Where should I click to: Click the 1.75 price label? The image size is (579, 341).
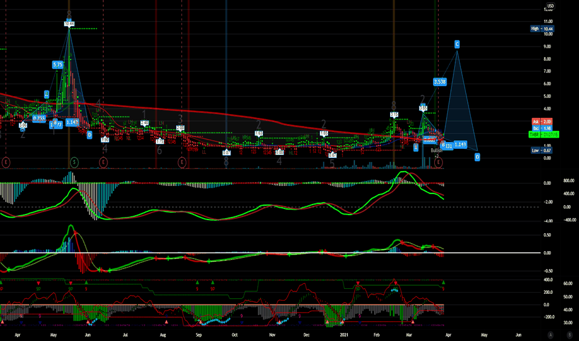pos(160,141)
